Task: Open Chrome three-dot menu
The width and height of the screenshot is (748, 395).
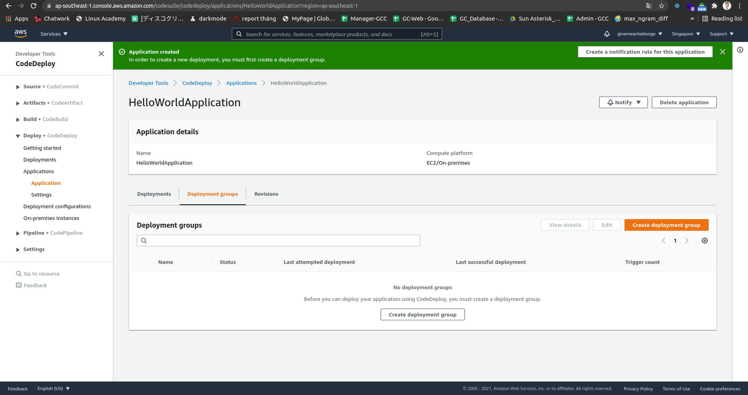Action: (x=740, y=6)
